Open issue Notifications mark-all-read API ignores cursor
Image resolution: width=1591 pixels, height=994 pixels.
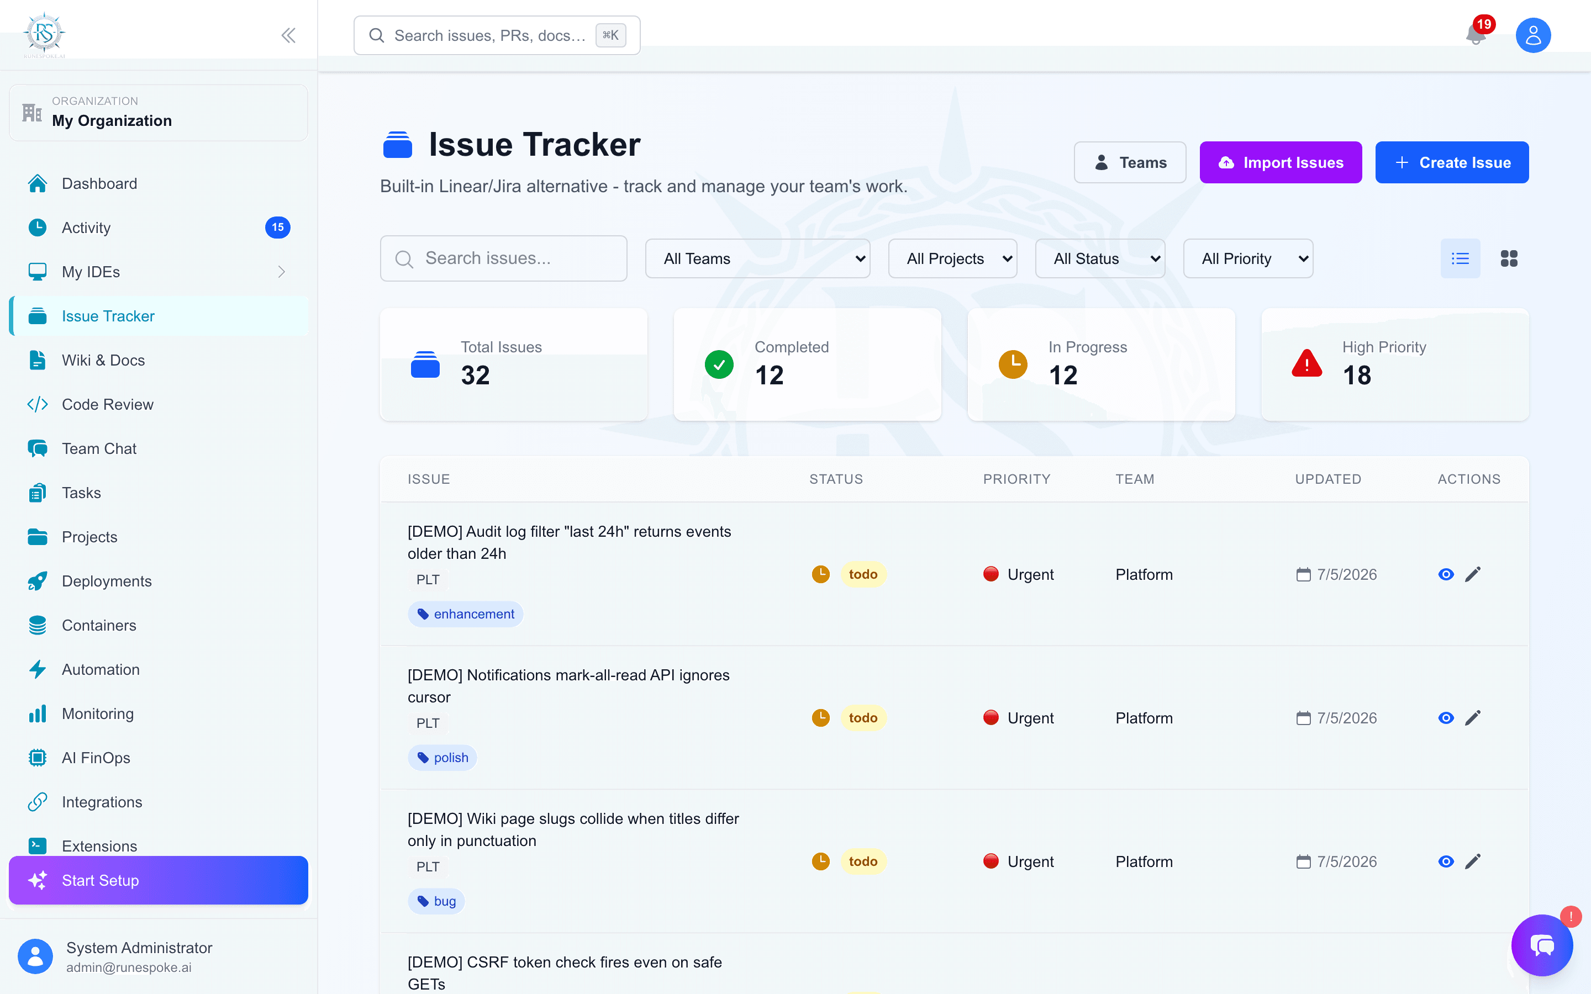click(568, 686)
